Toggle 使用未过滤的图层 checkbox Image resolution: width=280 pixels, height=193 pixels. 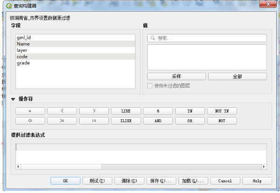point(150,86)
